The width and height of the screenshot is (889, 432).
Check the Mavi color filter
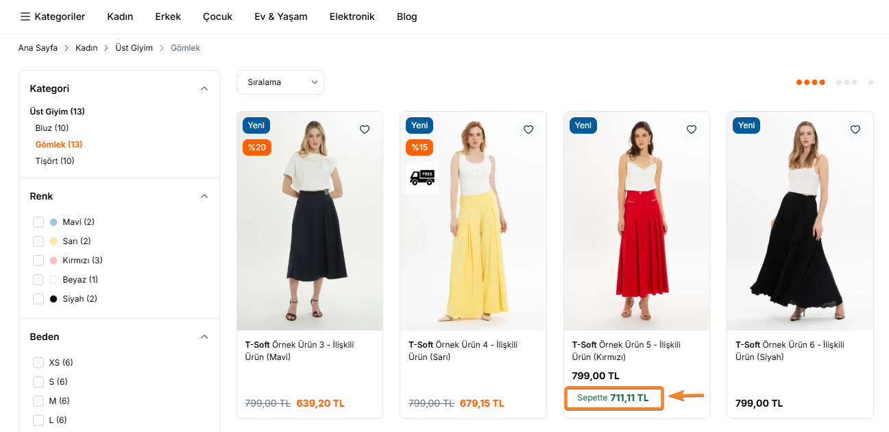(38, 222)
